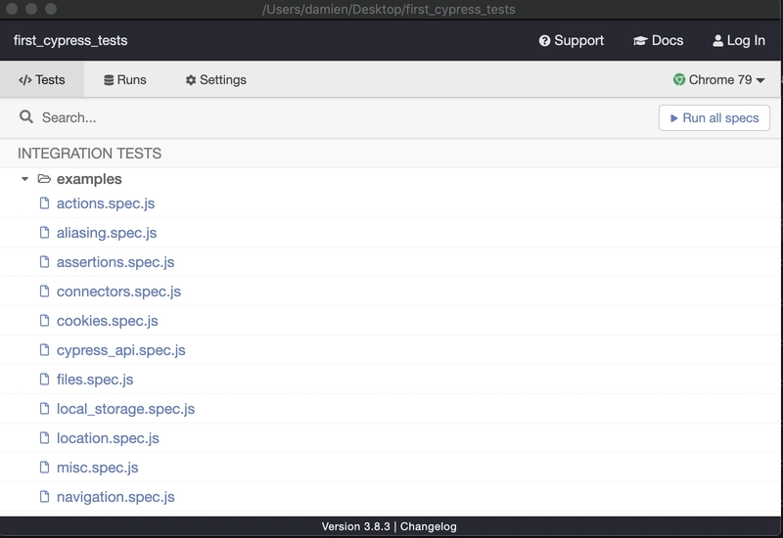Viewport: 783px width, 538px height.
Task: Collapse the examples folder arrow
Action: point(24,180)
